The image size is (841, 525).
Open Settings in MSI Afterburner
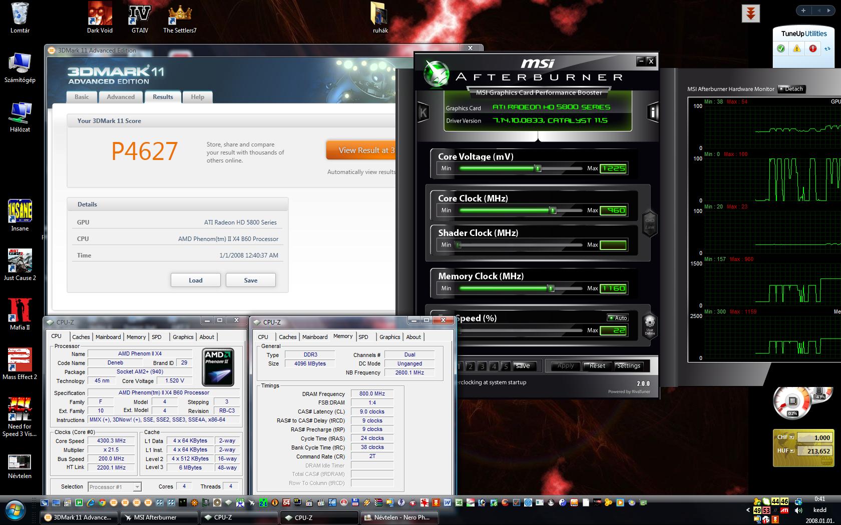(629, 366)
